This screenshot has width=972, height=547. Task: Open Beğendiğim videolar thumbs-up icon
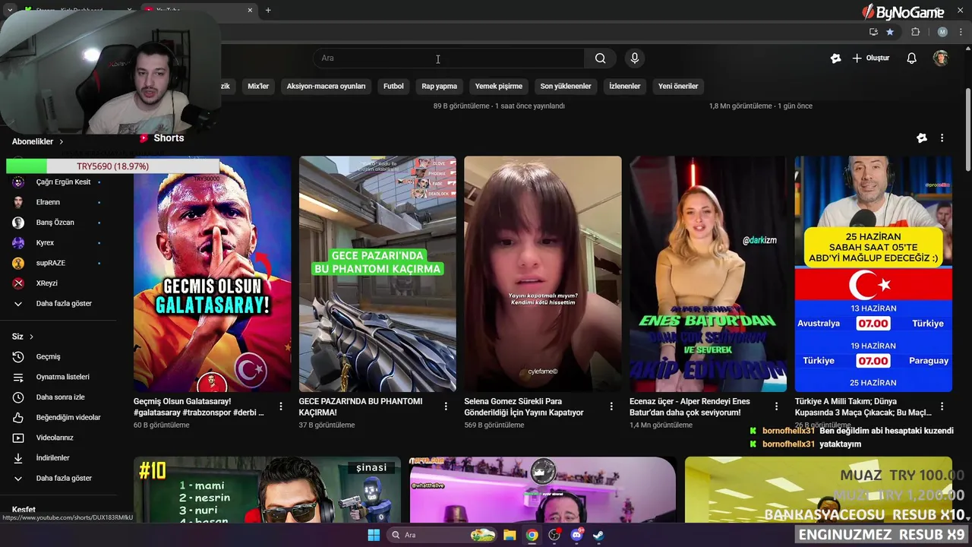click(x=18, y=417)
